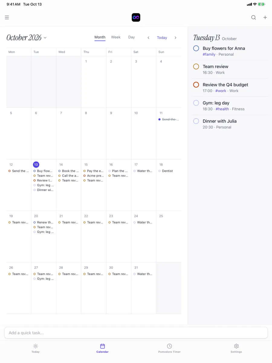
Task: Toggle Plan the... task circle on 16th
Action: [x=109, y=171]
